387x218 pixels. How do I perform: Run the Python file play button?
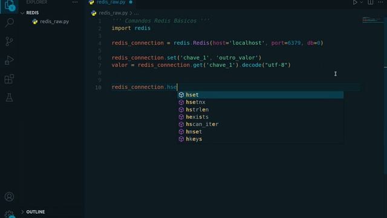click(355, 2)
